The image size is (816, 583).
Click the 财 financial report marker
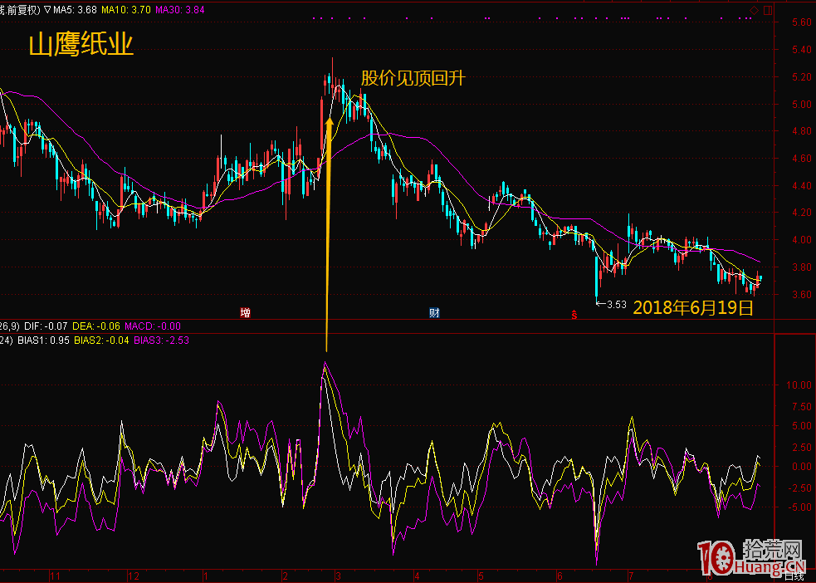434,313
